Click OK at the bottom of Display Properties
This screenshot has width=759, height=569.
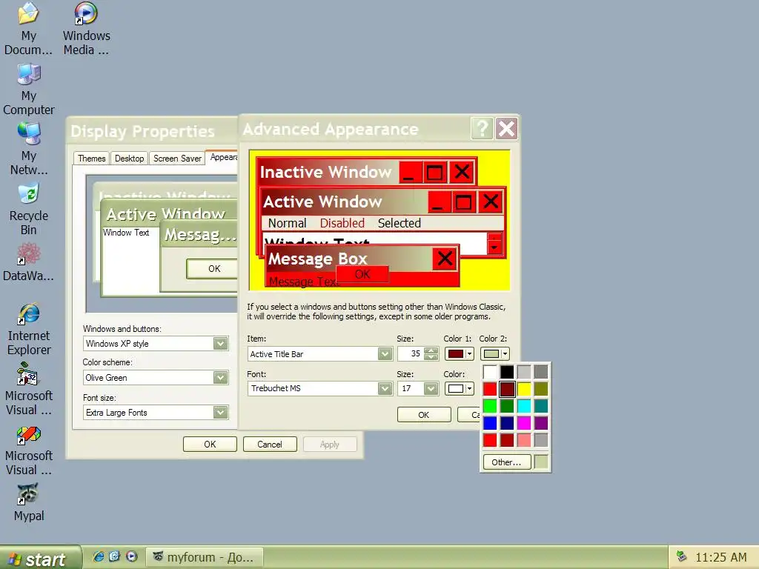210,445
